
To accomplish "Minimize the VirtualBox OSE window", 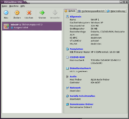I will [121, 2].
